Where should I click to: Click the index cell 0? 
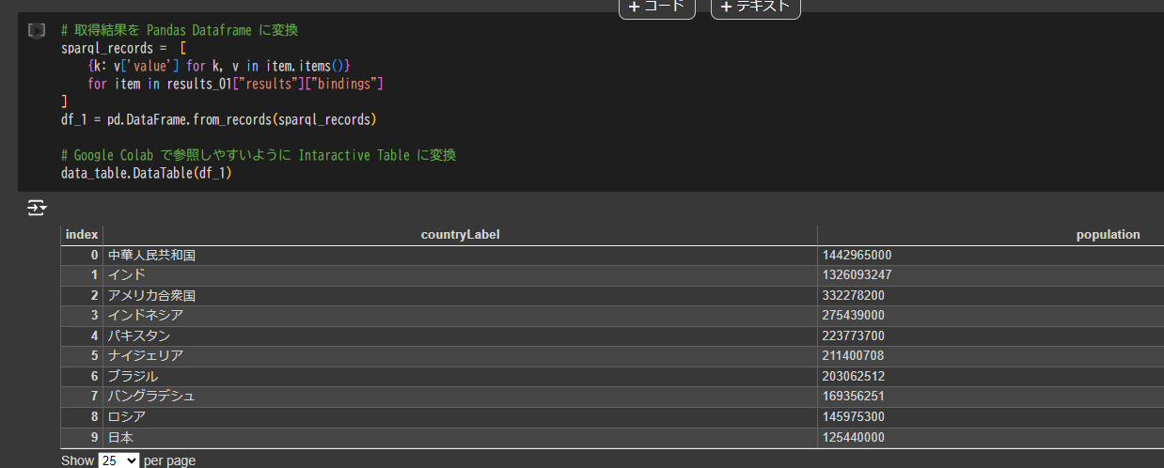[x=82, y=255]
